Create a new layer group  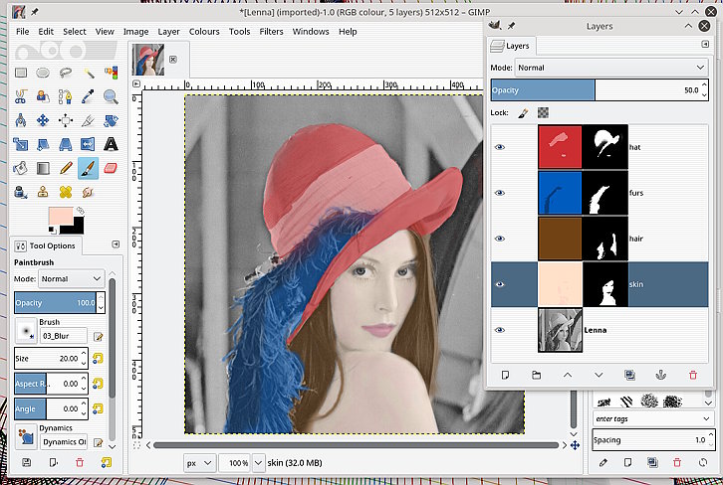(536, 375)
